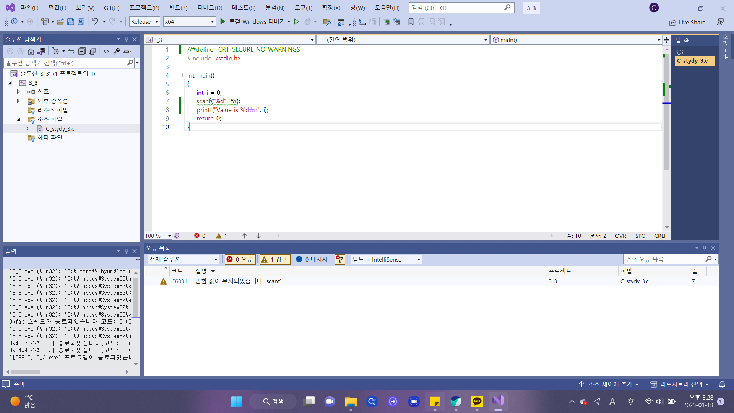Pin the 오류 목록 error list panel
Screen dimensions: 734x413
click(705, 248)
